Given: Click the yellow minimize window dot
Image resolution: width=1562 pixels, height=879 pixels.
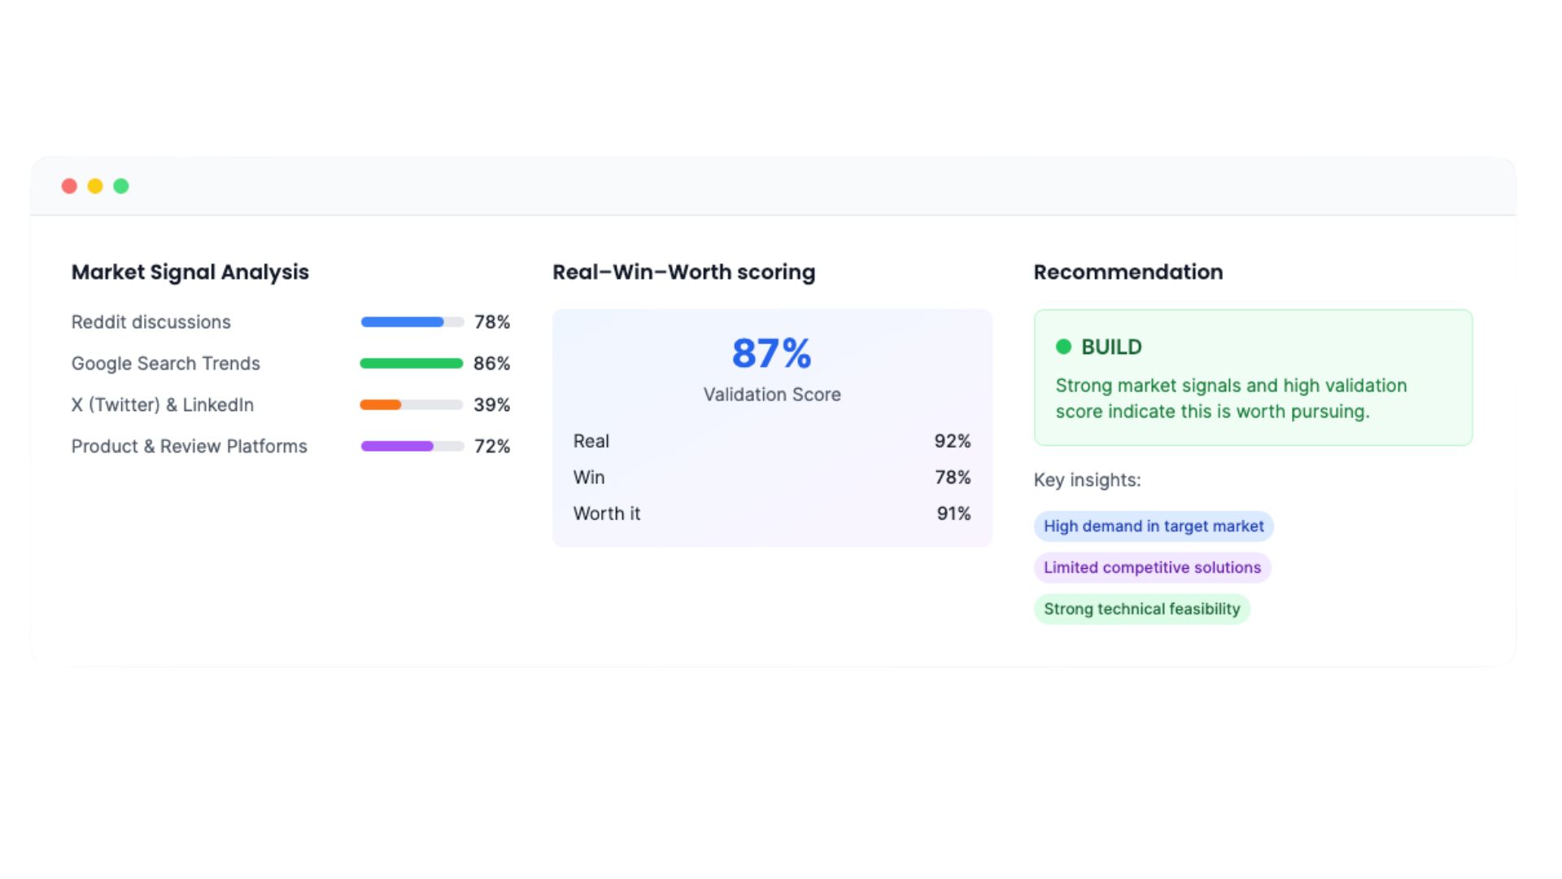Looking at the screenshot, I should point(95,186).
